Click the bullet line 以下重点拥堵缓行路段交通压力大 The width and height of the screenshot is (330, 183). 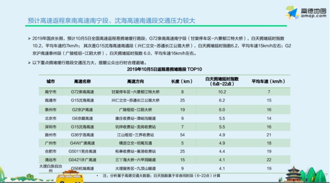tap(90, 63)
